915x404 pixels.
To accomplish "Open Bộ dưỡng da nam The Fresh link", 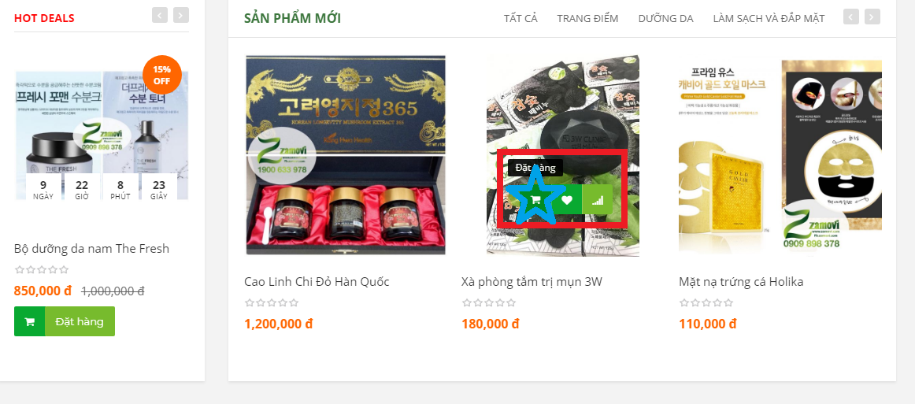I will [x=91, y=249].
